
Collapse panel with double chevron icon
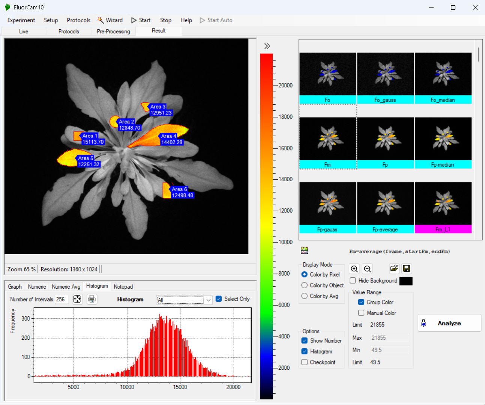coord(267,46)
